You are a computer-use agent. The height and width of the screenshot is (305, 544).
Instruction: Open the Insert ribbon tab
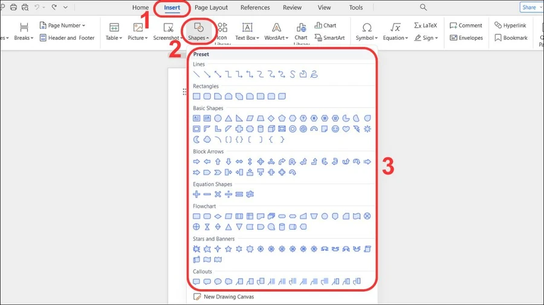(x=172, y=8)
